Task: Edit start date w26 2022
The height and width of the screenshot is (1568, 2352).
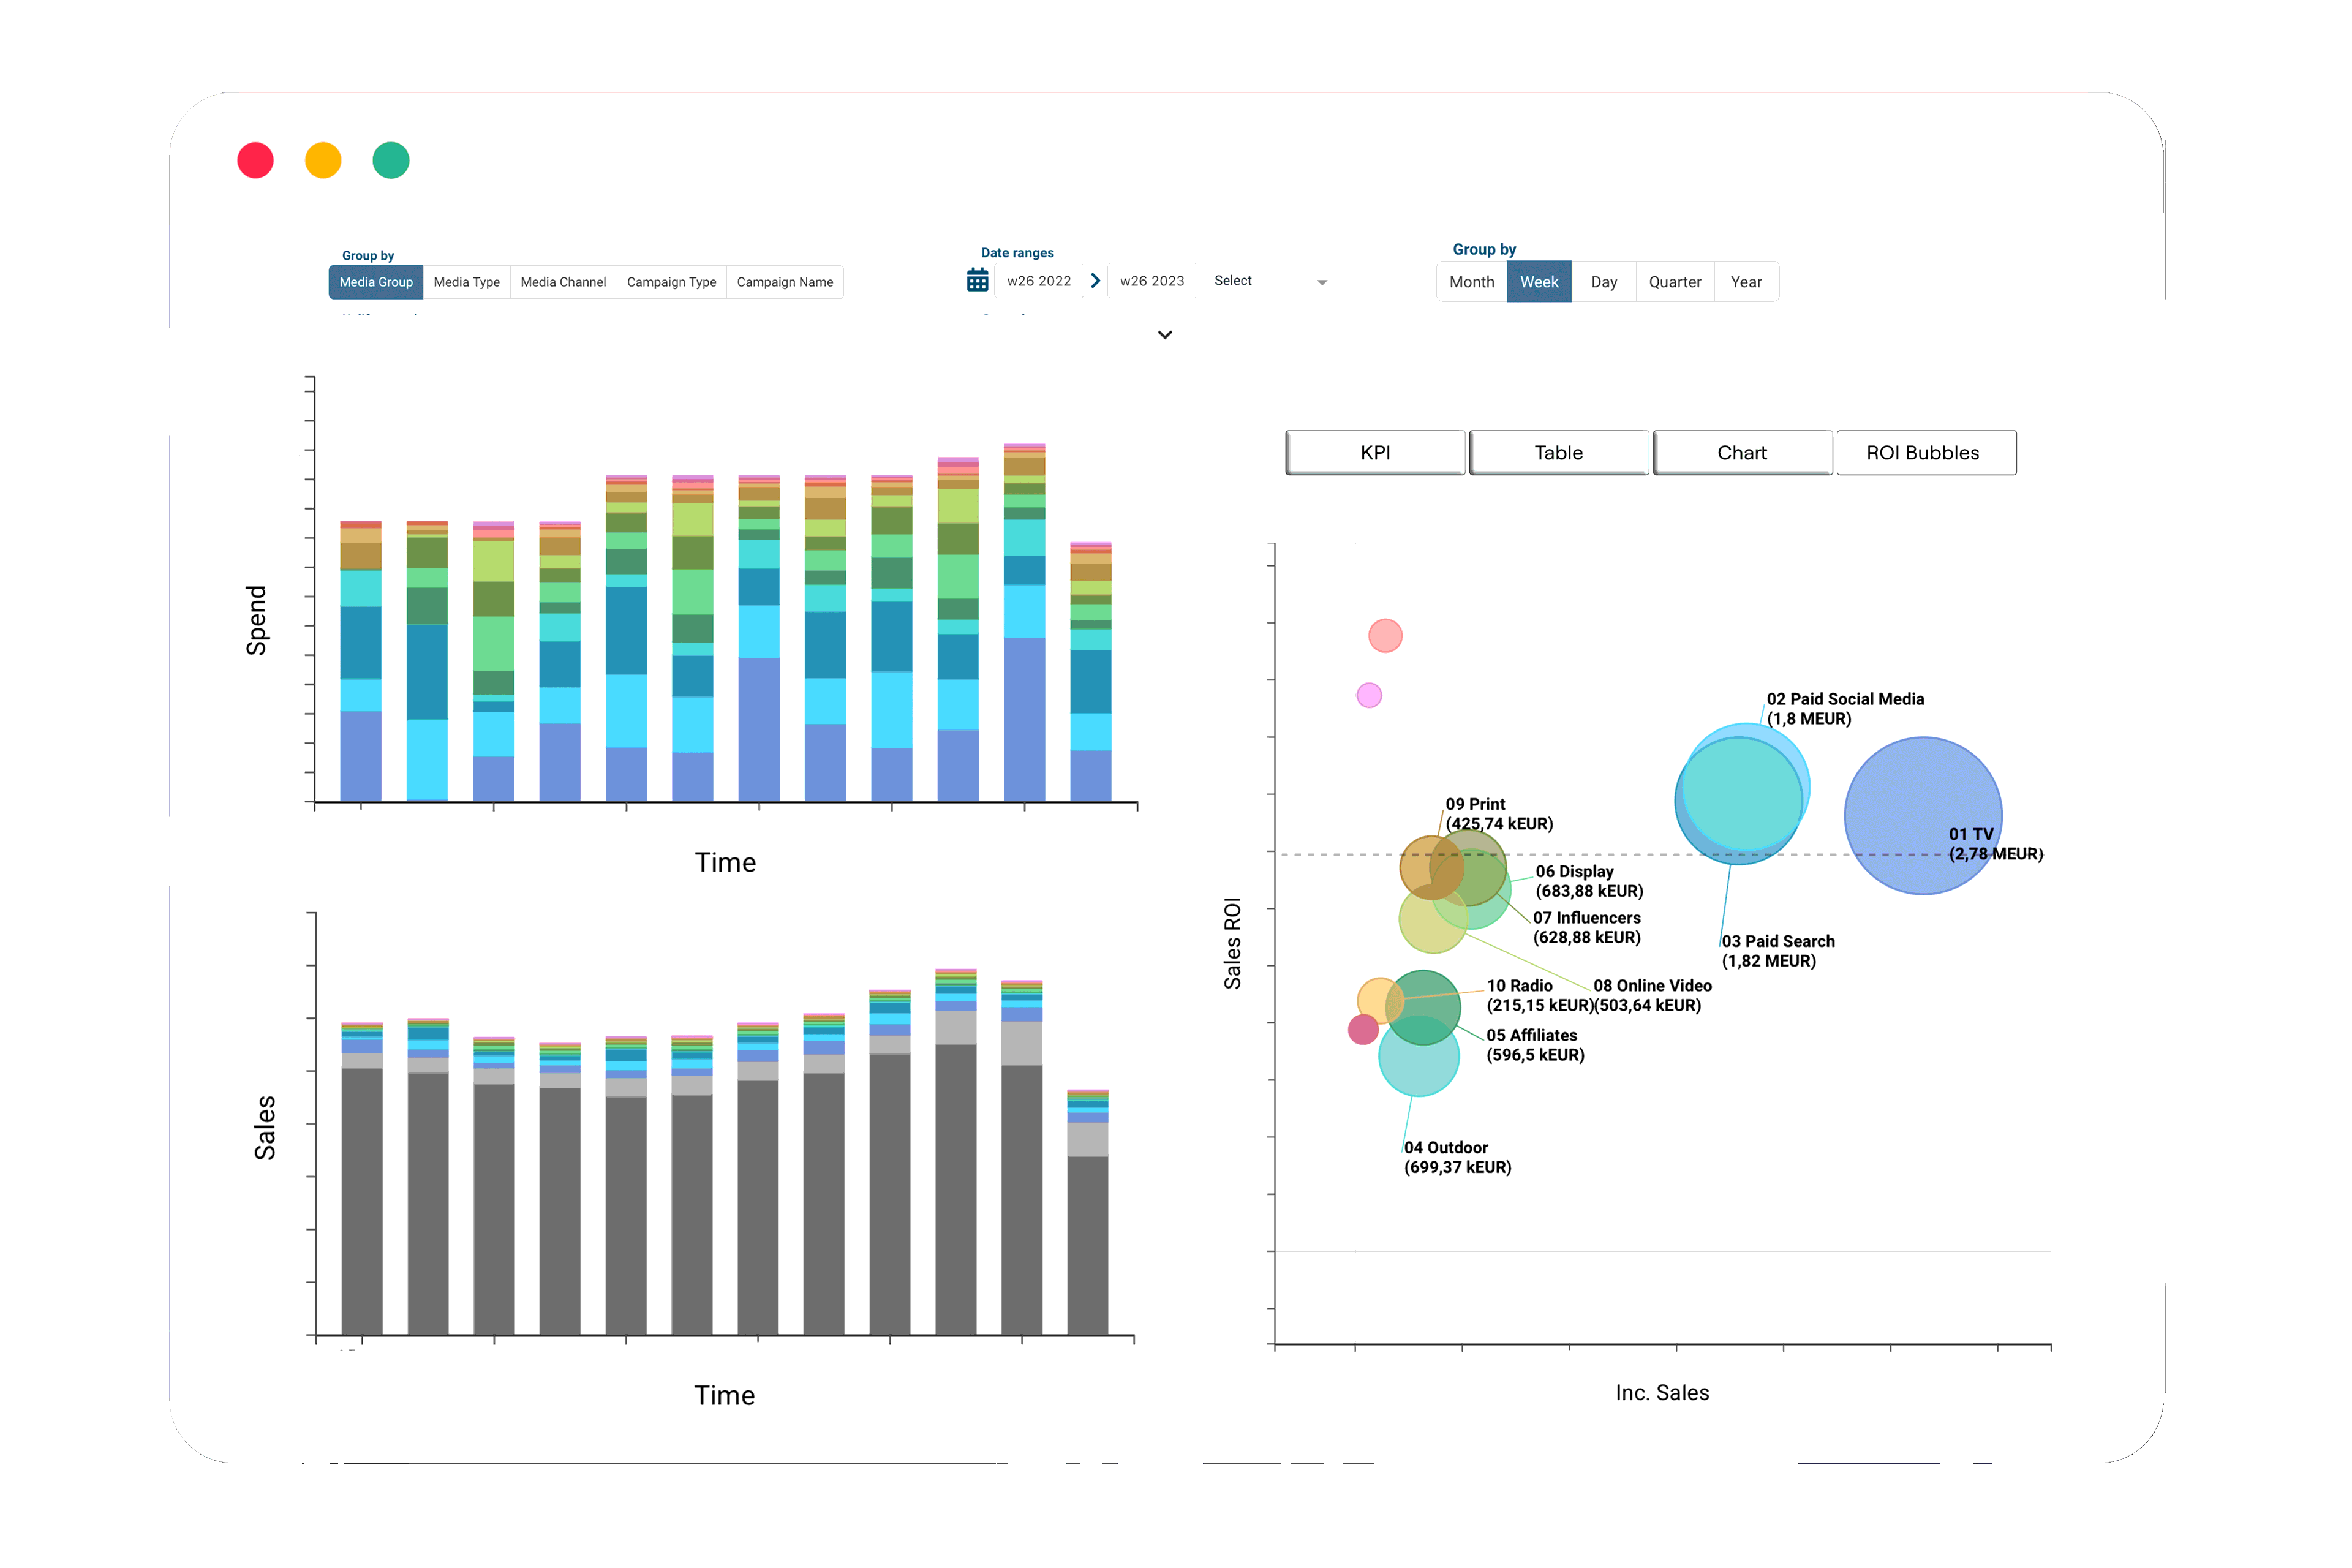Action: click(x=1039, y=281)
